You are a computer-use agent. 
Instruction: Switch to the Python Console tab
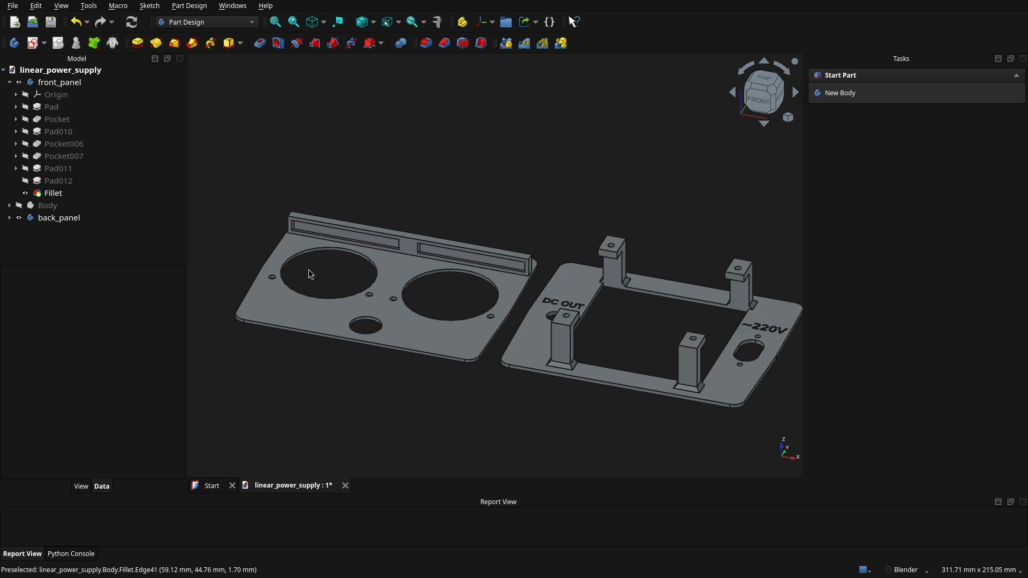point(71,554)
